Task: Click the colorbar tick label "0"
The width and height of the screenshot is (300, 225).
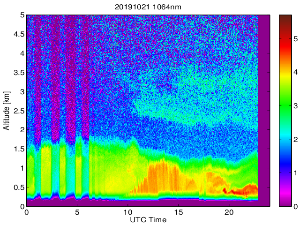Action: tap(296, 206)
